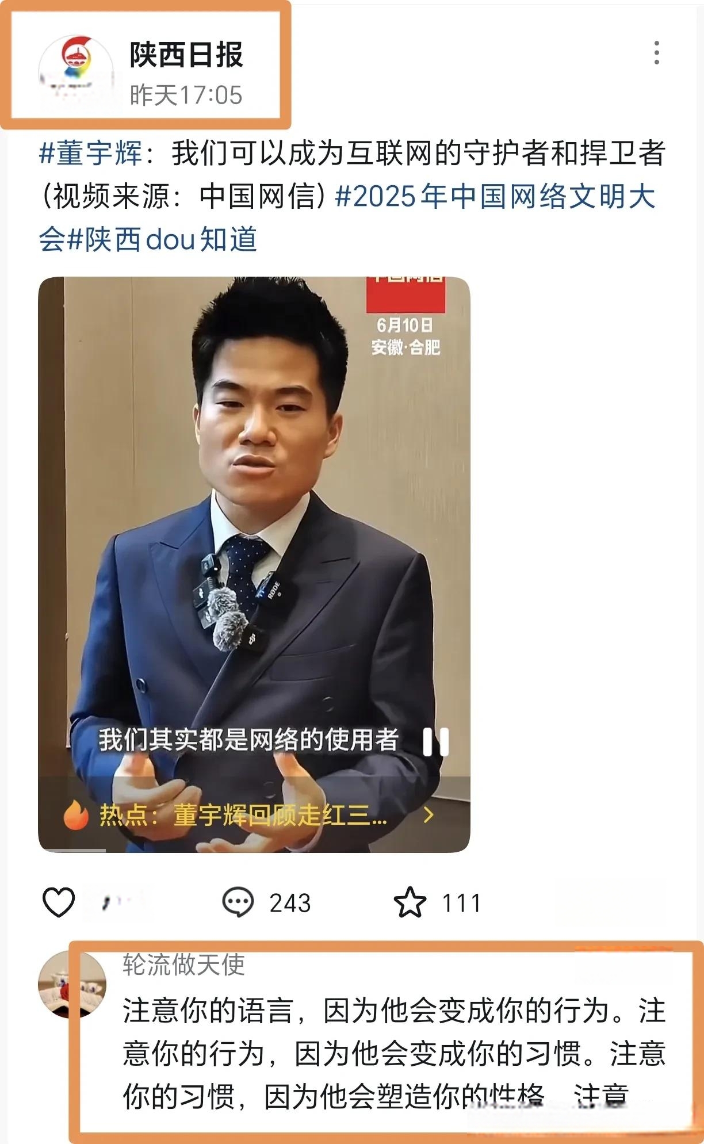Open the #董宇辉 hashtag
704x1144 pixels.
click(x=90, y=154)
